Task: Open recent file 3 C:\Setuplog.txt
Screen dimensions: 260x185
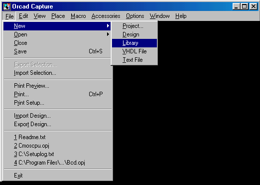Action: pyautogui.click(x=58, y=154)
